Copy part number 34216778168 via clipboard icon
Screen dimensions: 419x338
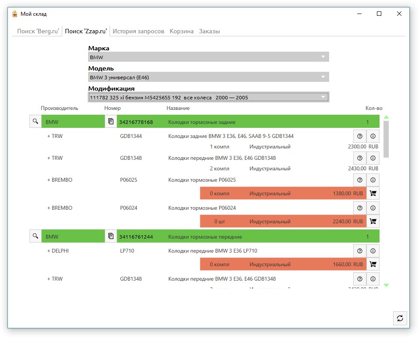(111, 121)
